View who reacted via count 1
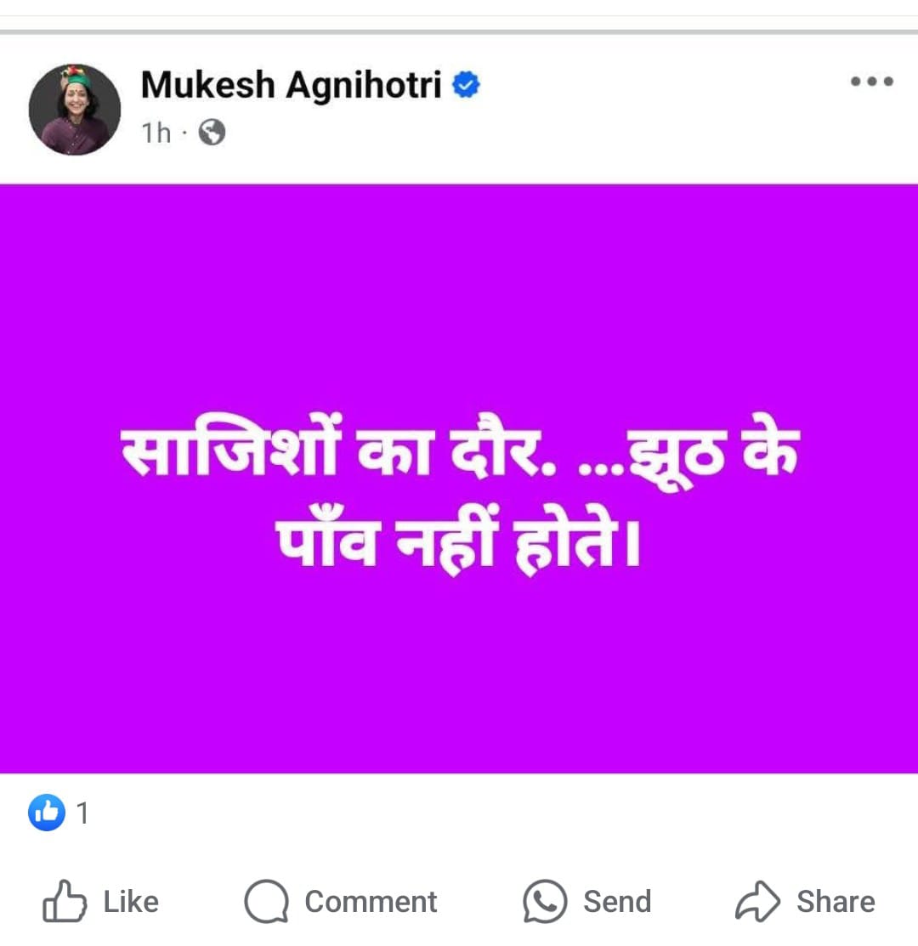 (x=83, y=813)
